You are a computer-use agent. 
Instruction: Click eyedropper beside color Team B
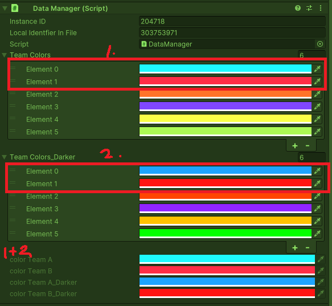(321, 271)
